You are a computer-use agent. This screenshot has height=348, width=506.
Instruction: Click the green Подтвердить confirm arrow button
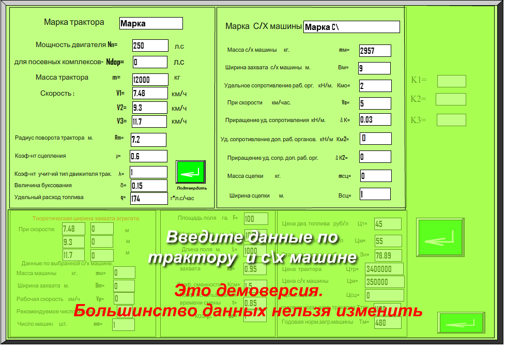(x=191, y=172)
